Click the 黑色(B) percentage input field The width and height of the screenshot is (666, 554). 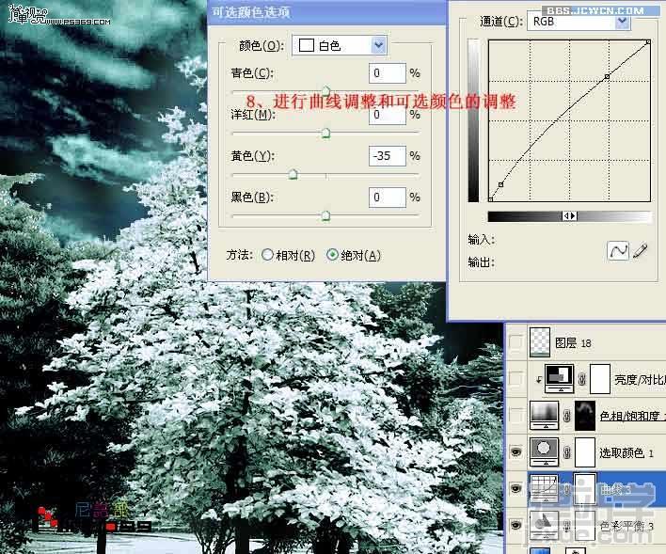(387, 198)
